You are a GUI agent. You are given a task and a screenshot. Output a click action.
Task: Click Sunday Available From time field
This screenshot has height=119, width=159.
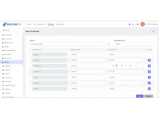(x=87, y=89)
